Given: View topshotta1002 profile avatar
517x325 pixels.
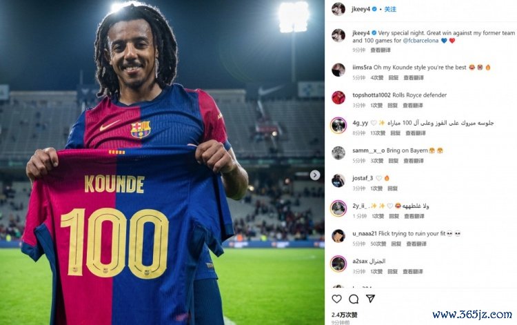Looking at the screenshot, I should click(x=338, y=98).
